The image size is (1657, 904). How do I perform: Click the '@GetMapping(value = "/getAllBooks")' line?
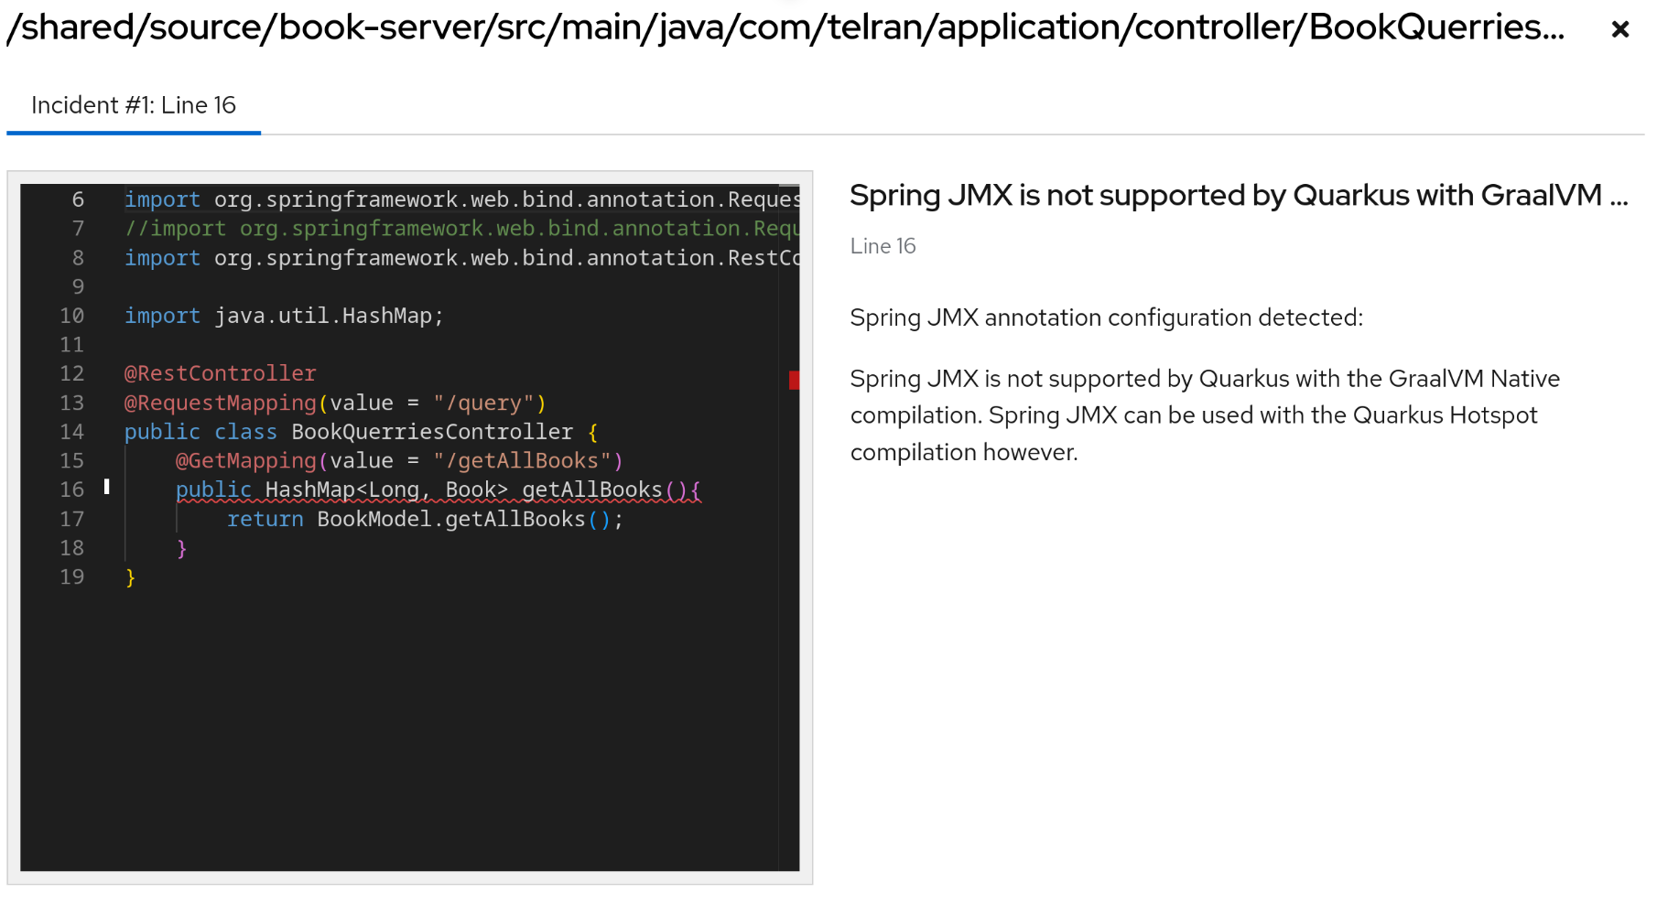pyautogui.click(x=399, y=461)
